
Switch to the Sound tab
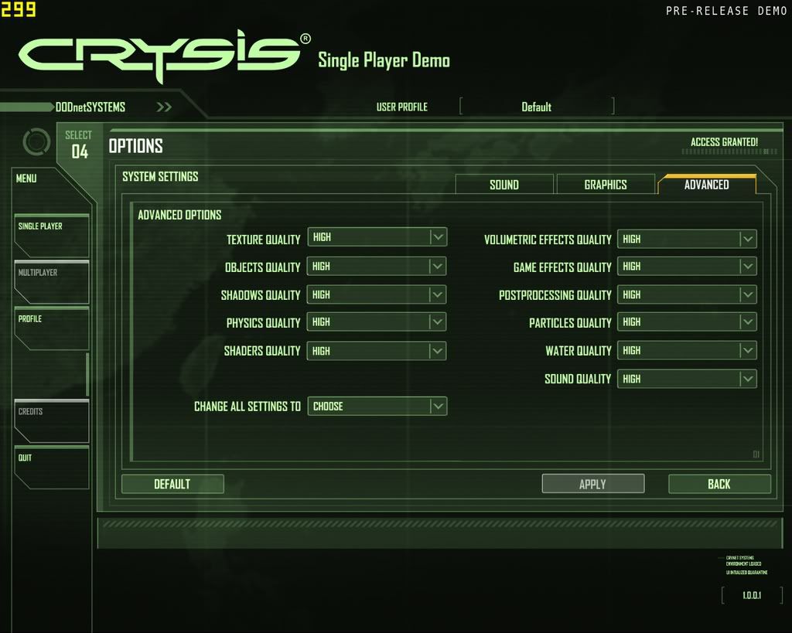click(x=504, y=184)
